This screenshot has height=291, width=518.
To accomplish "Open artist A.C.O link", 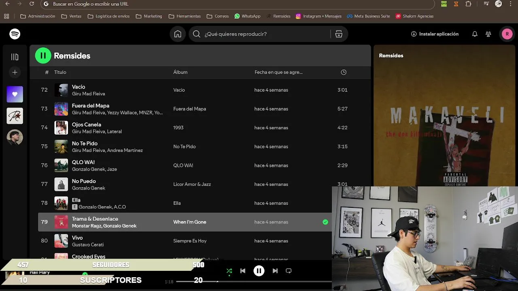I will pos(120,207).
